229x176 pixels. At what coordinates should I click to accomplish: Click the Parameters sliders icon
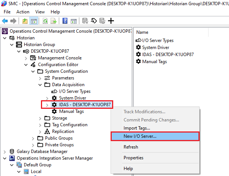pyautogui.click(x=47, y=78)
